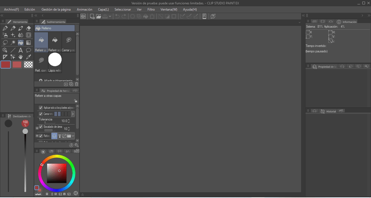Viewport: 371px width, 198px height.
Task: Click the Open file folder icon
Action: (x=99, y=16)
